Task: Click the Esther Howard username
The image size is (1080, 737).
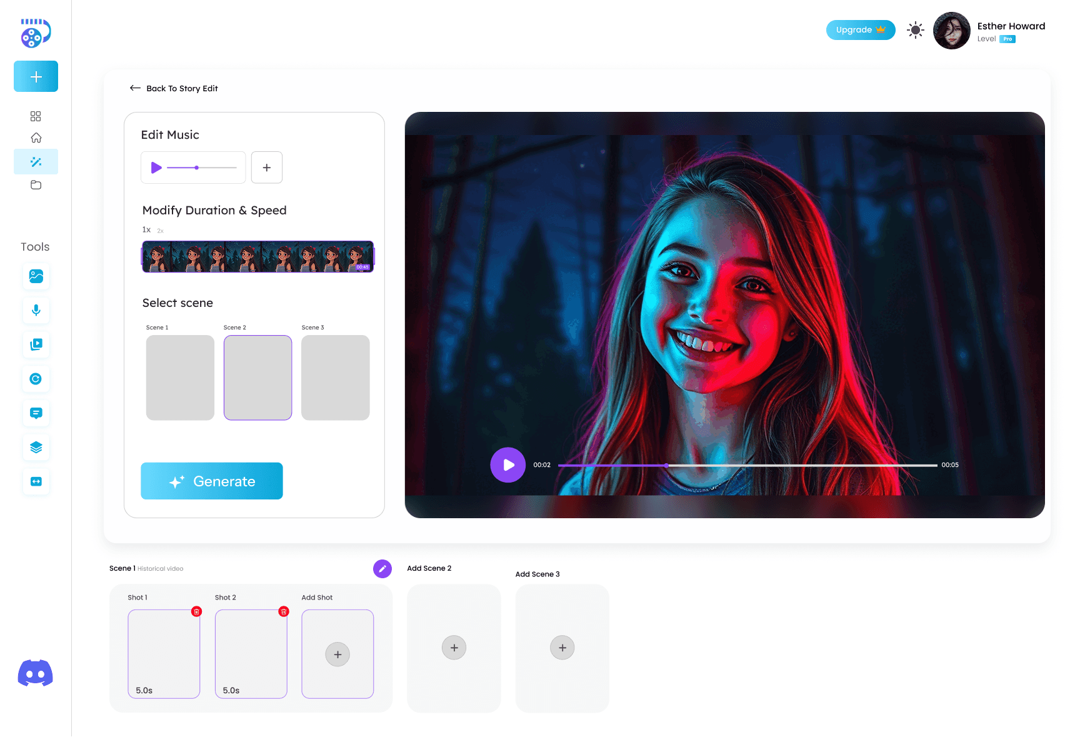Action: (1011, 26)
